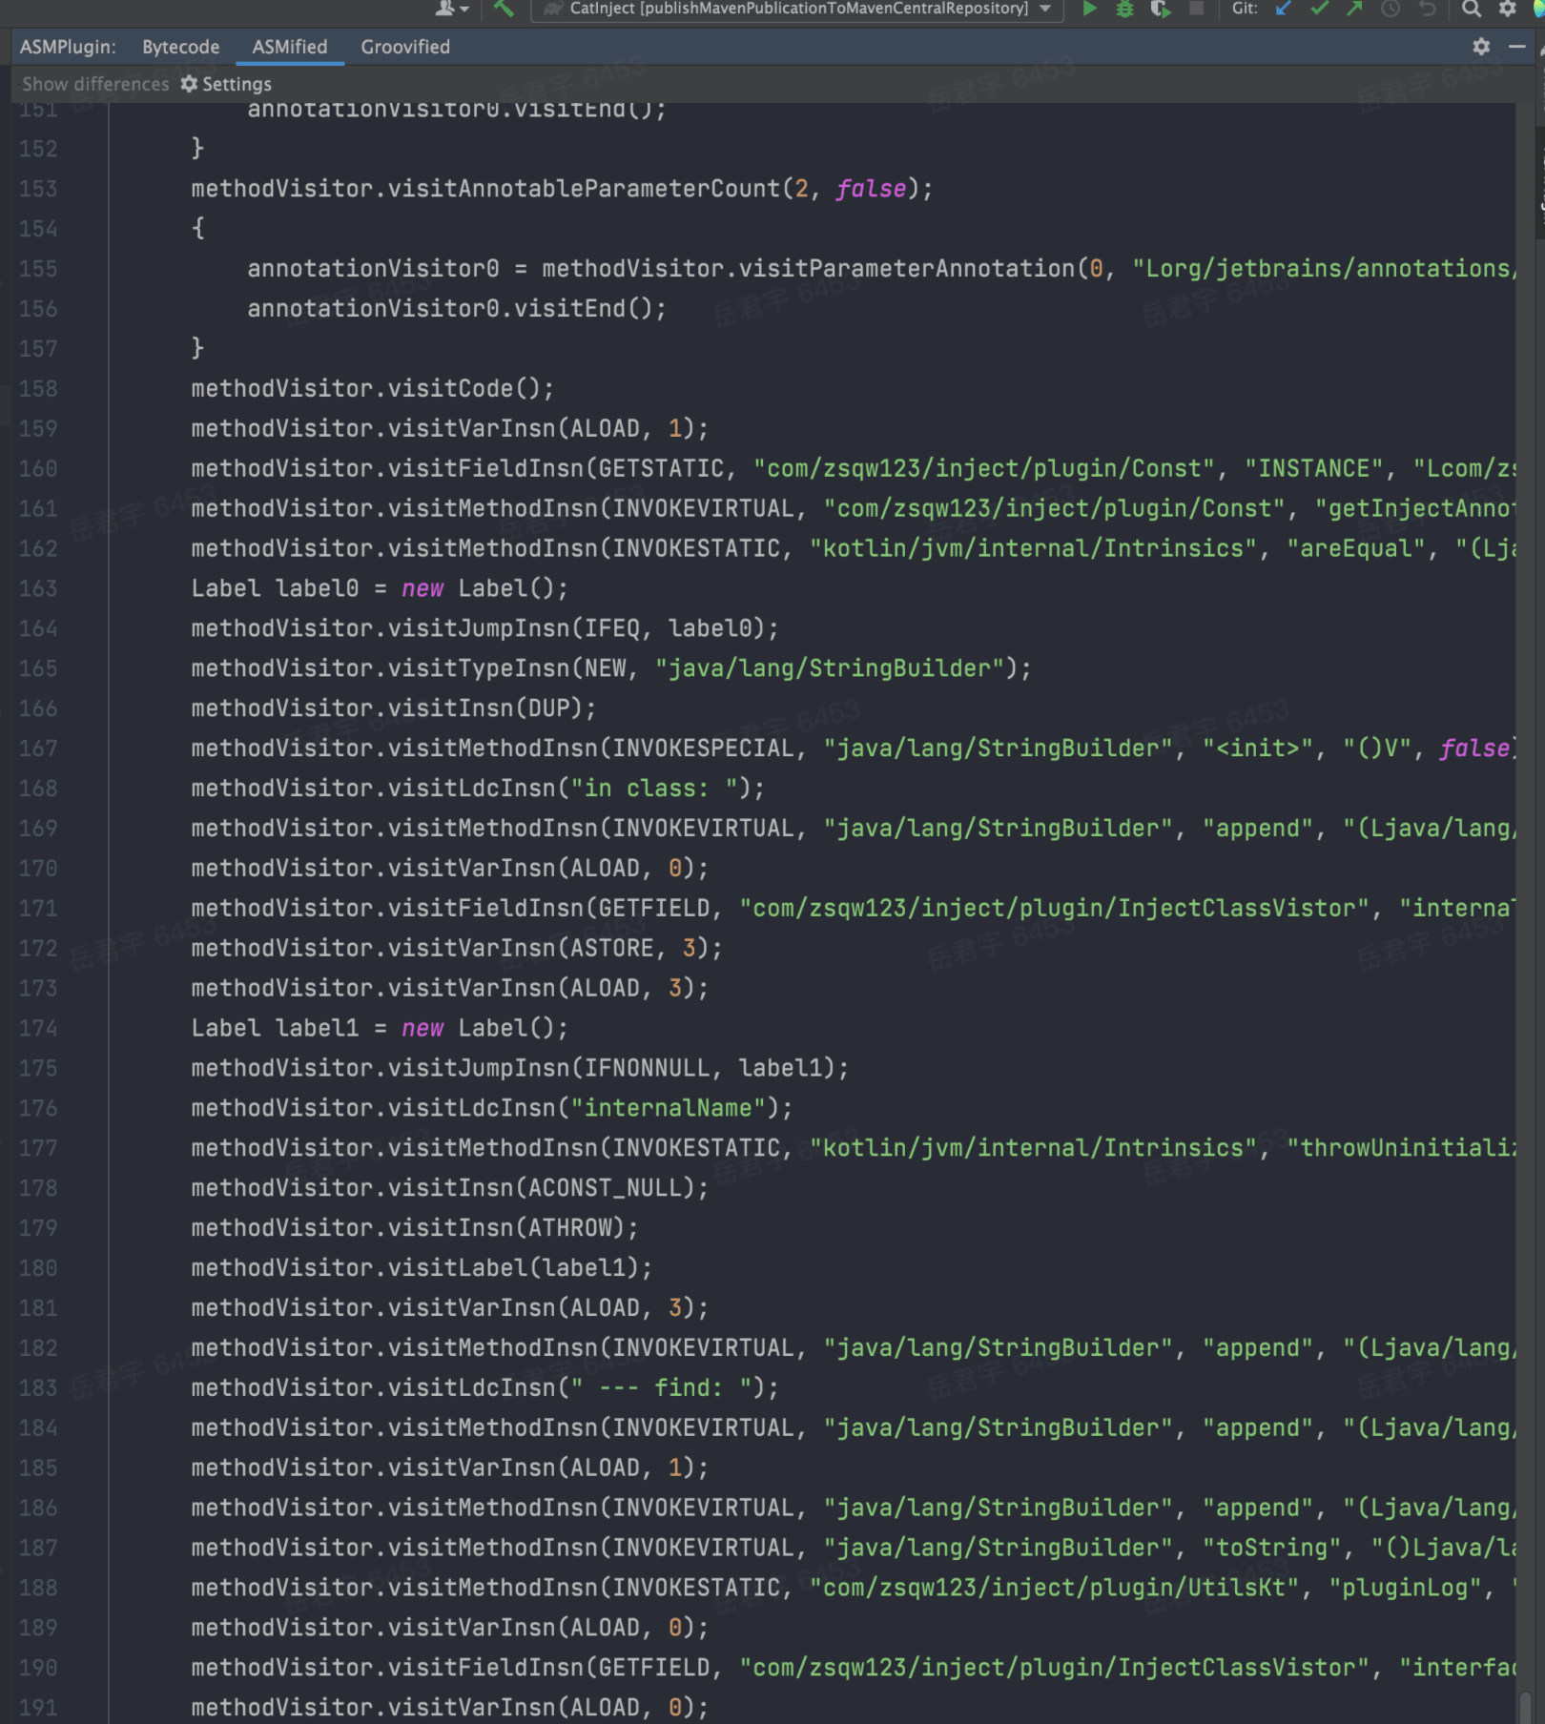
Task: Hide the ASMPlugin tool window
Action: pyautogui.click(x=1517, y=46)
